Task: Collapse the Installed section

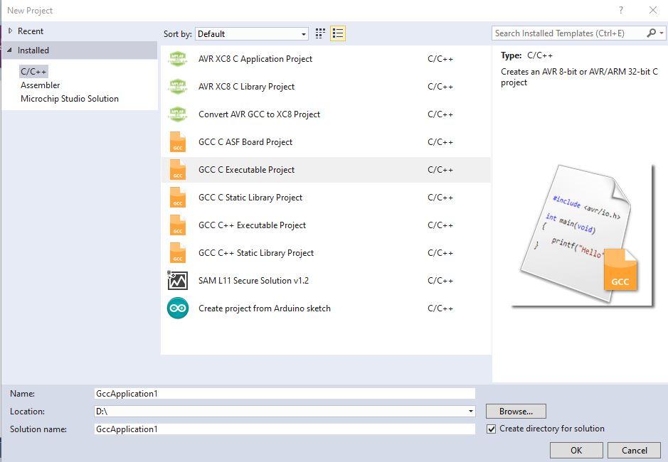Action: [x=9, y=50]
